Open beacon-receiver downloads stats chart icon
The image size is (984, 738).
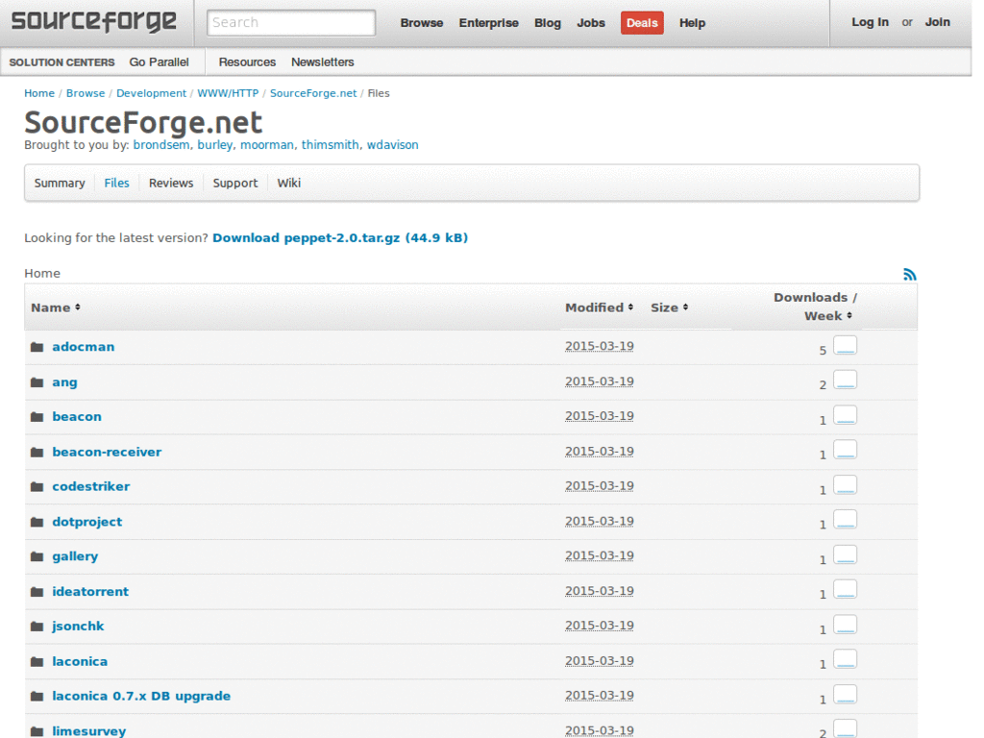845,450
